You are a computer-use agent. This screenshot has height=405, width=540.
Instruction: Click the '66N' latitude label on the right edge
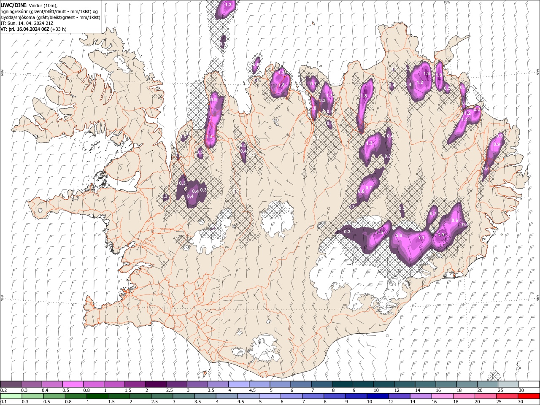[538, 73]
